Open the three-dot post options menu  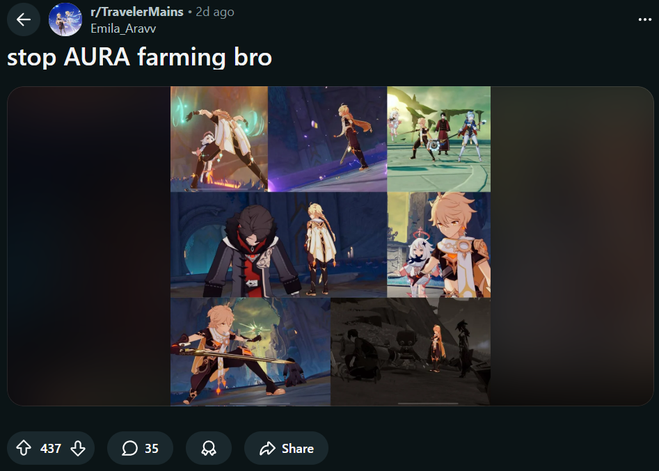click(644, 19)
